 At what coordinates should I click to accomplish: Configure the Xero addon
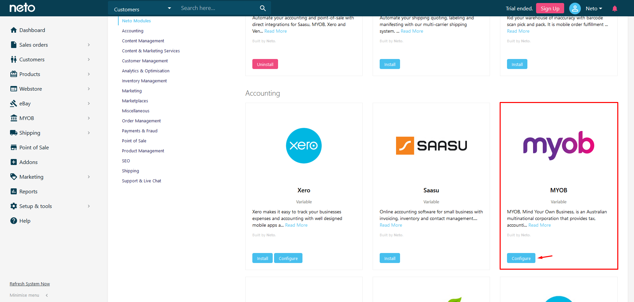pos(288,258)
